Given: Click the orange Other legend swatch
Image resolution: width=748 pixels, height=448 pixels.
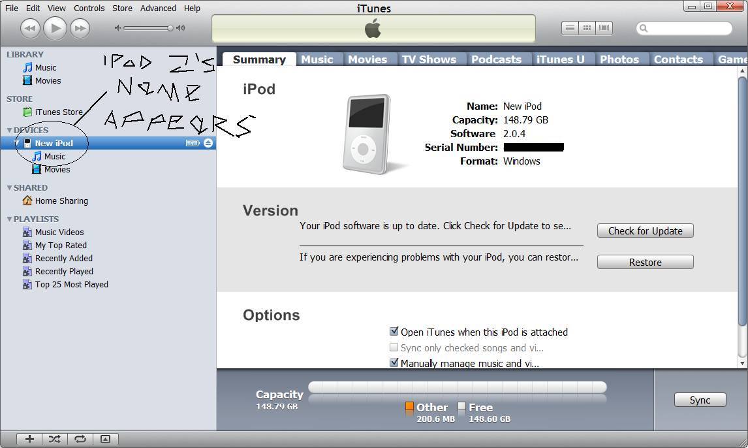Looking at the screenshot, I should 409,407.
